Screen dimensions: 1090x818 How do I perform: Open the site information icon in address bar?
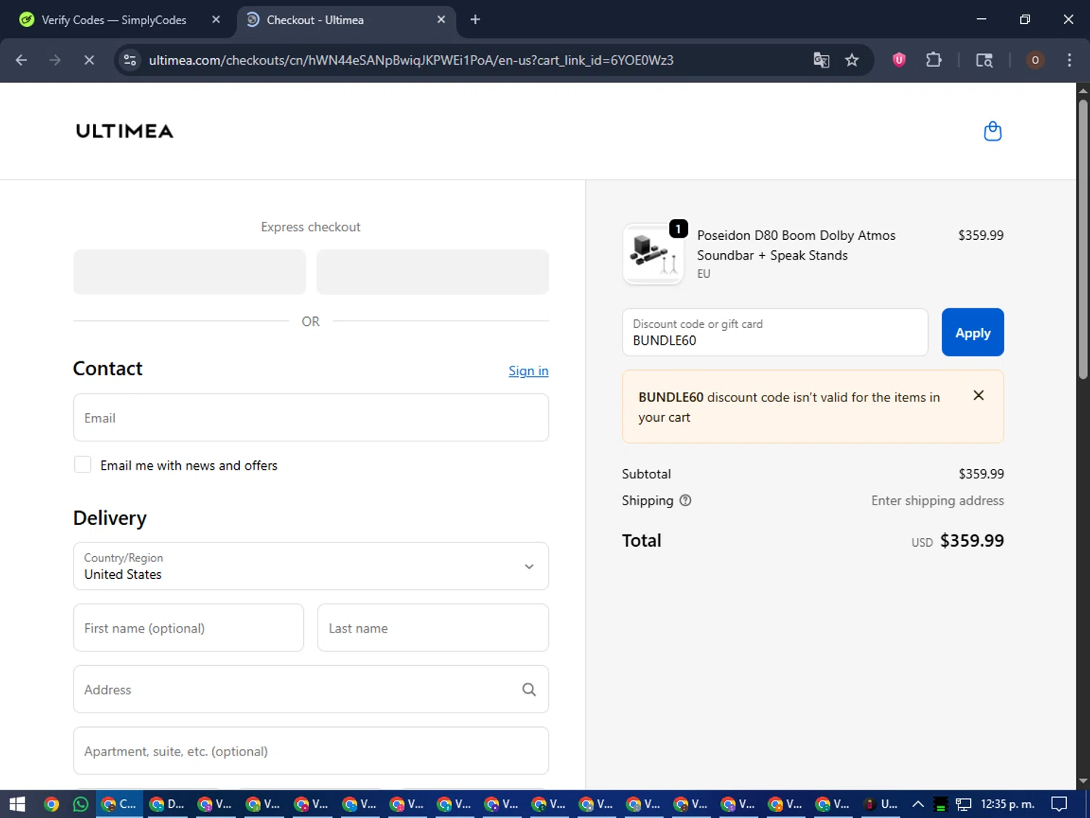coord(130,60)
